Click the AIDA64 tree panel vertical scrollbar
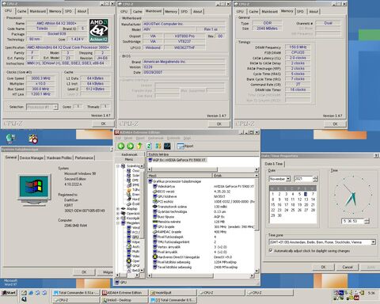The image size is (380, 304). click(142, 218)
